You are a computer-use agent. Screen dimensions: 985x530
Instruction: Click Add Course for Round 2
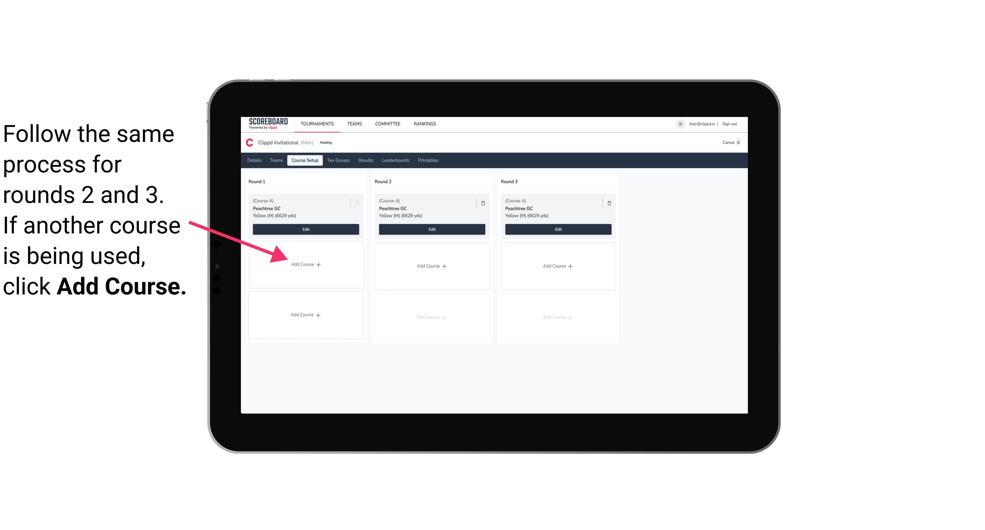[x=431, y=266]
